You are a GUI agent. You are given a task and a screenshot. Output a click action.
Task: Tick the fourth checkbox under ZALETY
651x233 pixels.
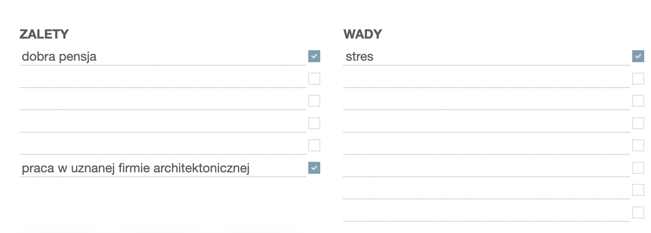[x=314, y=123]
